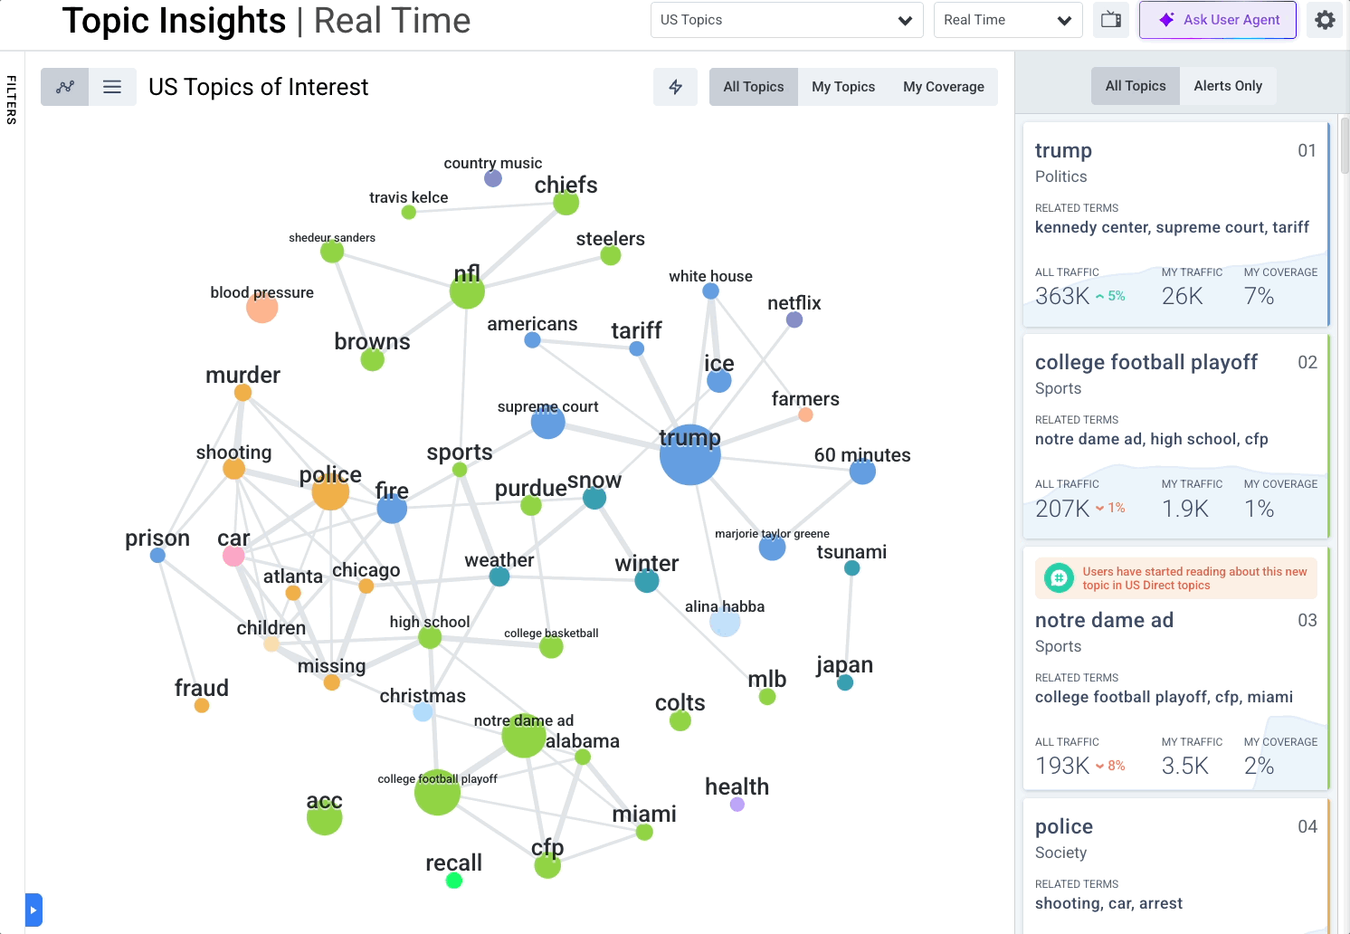The width and height of the screenshot is (1350, 934).
Task: Switch to list view icon
Action: point(112,86)
